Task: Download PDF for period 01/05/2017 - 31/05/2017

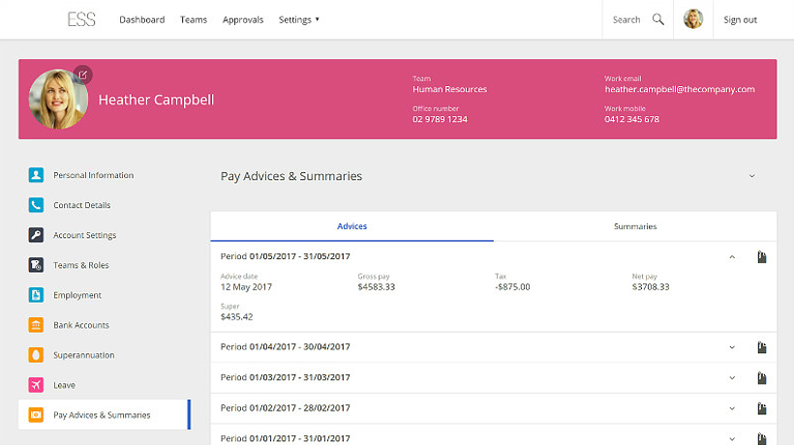Action: [x=762, y=257]
